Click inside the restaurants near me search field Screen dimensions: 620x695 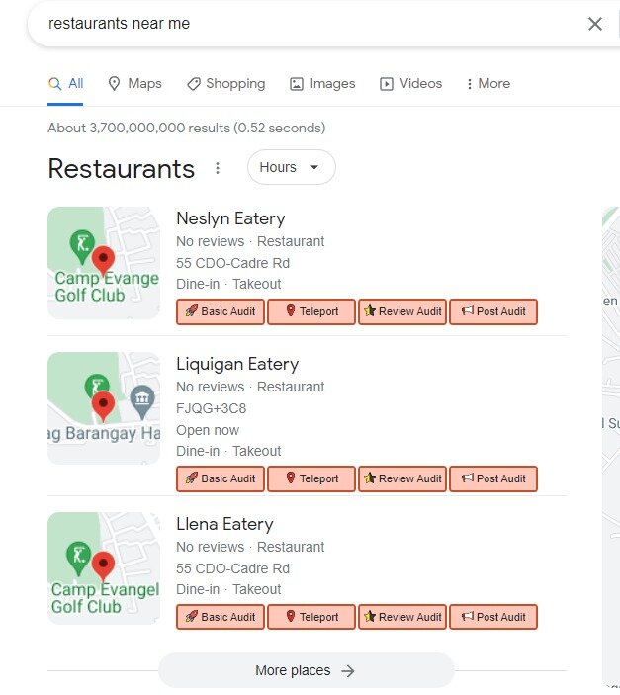310,24
